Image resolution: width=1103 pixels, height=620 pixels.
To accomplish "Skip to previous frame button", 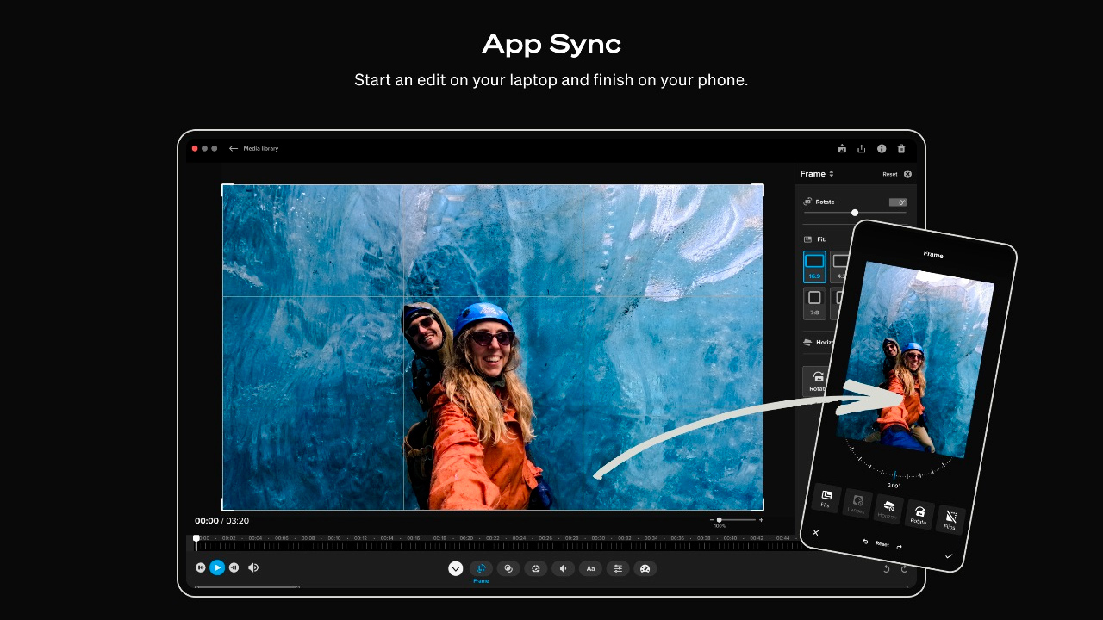I will pos(201,567).
